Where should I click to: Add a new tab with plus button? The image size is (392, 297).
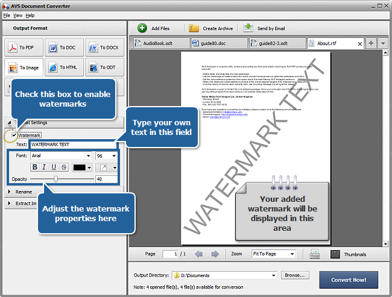tap(371, 43)
